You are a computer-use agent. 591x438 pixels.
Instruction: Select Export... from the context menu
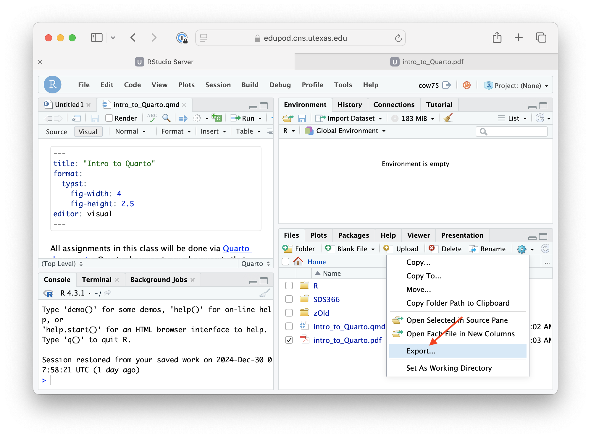(421, 351)
